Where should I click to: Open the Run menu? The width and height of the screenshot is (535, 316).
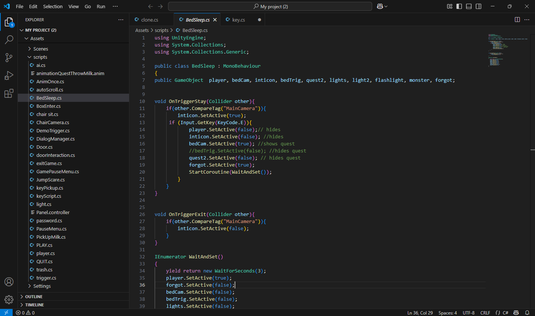pyautogui.click(x=100, y=6)
